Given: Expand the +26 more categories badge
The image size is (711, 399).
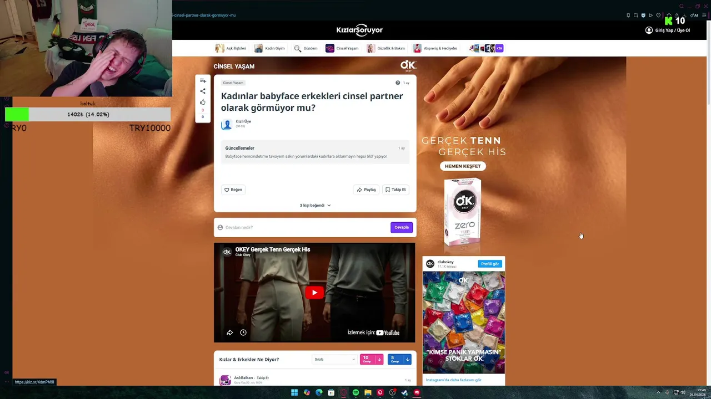Looking at the screenshot, I should coord(499,48).
